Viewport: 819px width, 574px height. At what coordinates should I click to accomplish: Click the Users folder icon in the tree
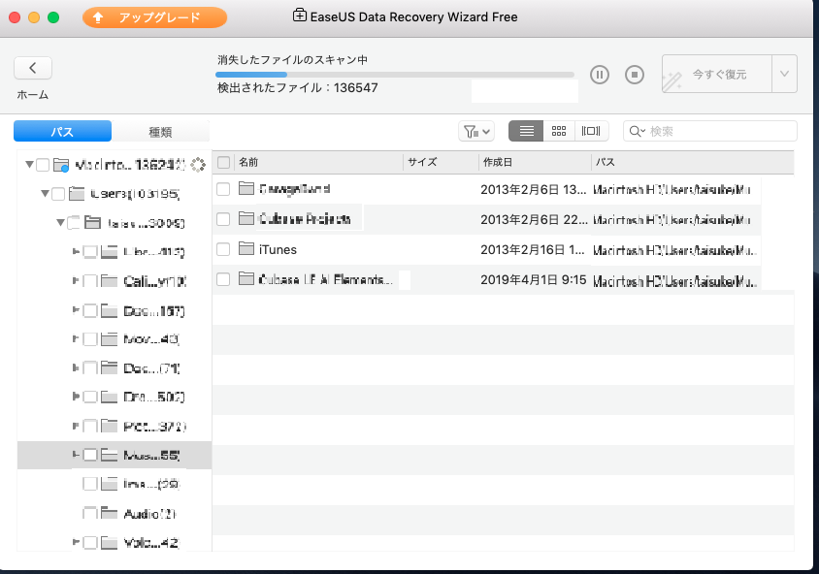click(77, 194)
